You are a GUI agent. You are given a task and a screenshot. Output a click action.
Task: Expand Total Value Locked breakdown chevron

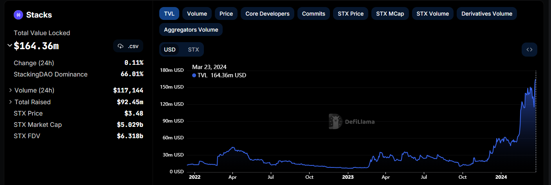point(10,46)
